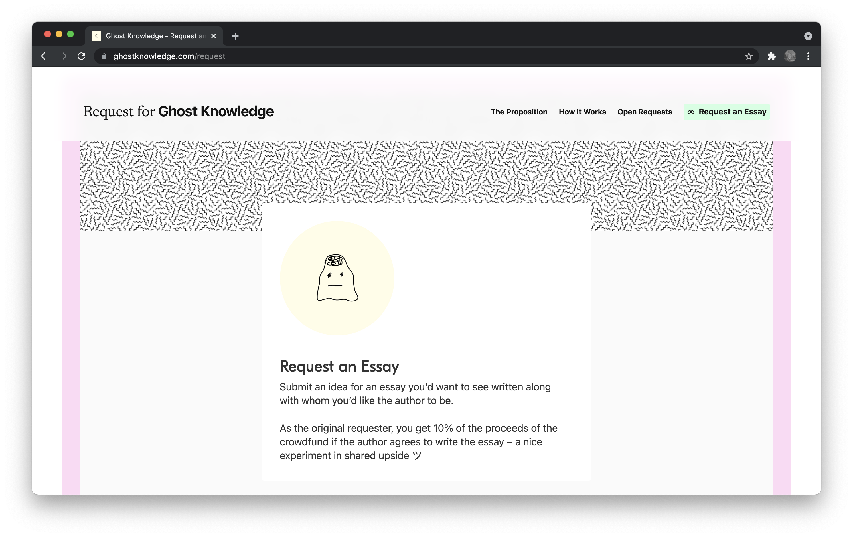This screenshot has height=537, width=853.
Task: Navigate via The Proposition link
Action: [519, 112]
